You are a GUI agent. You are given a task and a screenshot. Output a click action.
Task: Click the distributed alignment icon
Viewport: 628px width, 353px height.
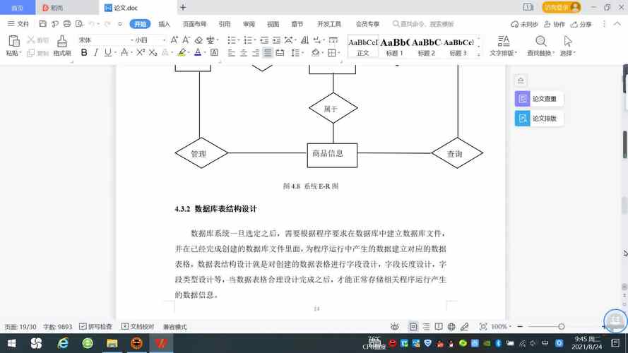point(280,52)
